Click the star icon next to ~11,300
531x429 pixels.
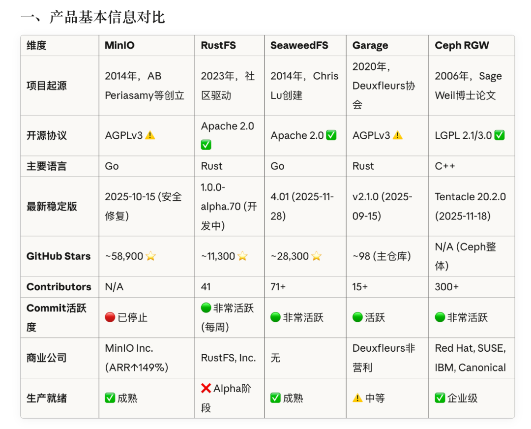[242, 256]
